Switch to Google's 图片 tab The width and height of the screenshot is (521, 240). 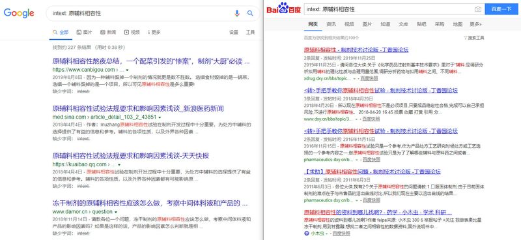click(x=85, y=33)
